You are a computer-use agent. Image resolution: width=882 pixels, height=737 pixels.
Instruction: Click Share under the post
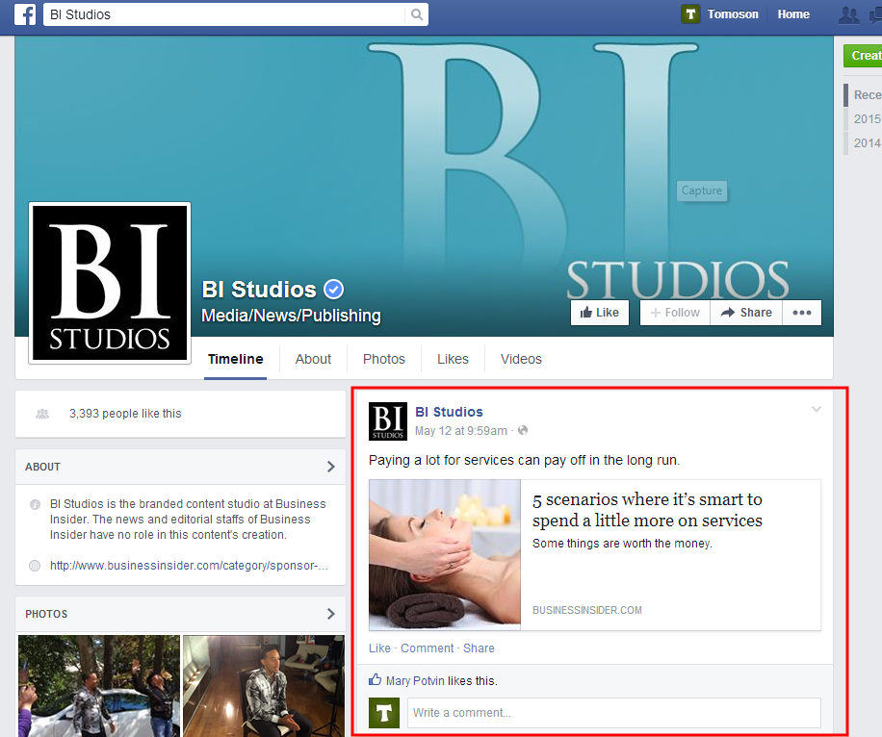point(479,648)
